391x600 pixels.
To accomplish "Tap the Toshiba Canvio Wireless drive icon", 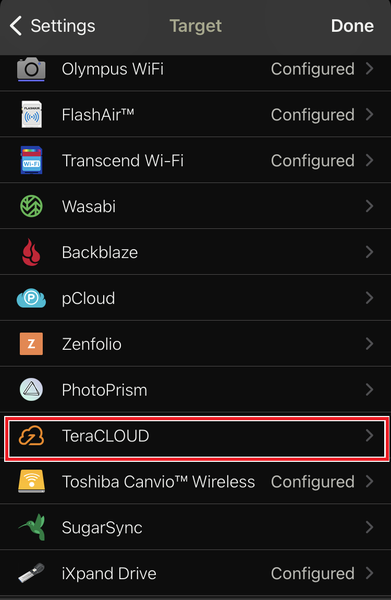I will (x=32, y=481).
